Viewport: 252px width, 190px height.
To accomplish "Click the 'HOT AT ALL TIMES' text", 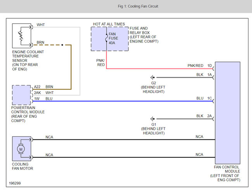I will click(x=109, y=24).
